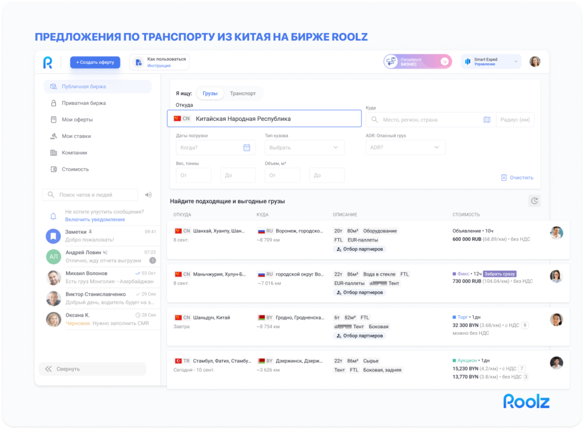Open the Заметки chat
Screen dimensions: 584x429
click(101, 235)
